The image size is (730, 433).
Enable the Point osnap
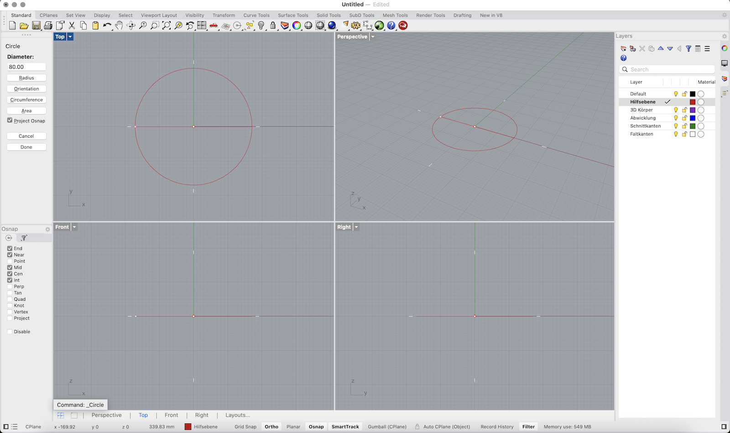click(x=10, y=261)
